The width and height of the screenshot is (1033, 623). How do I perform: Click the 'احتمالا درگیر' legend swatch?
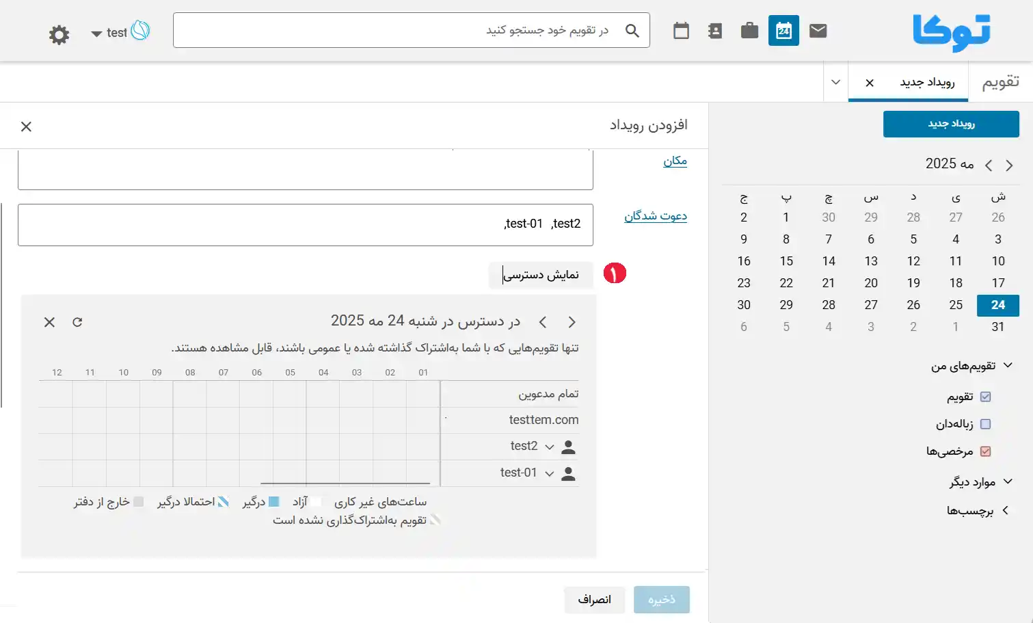pos(224,502)
